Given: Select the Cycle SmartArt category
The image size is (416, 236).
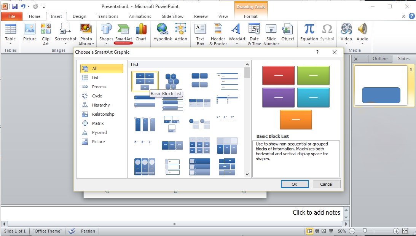Looking at the screenshot, I should point(97,96).
